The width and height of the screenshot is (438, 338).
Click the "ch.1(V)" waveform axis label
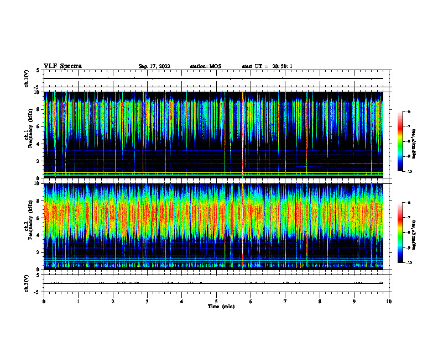pyautogui.click(x=27, y=78)
